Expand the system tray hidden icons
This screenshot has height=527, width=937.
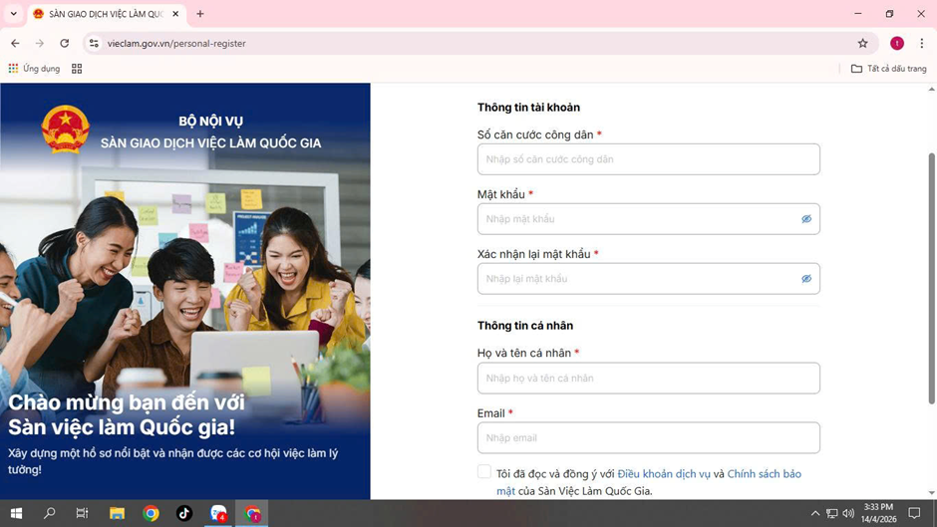click(814, 513)
